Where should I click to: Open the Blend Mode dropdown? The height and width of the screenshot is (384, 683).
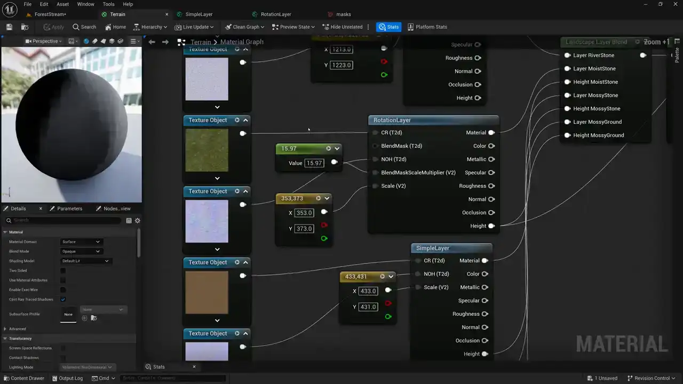[x=81, y=251]
